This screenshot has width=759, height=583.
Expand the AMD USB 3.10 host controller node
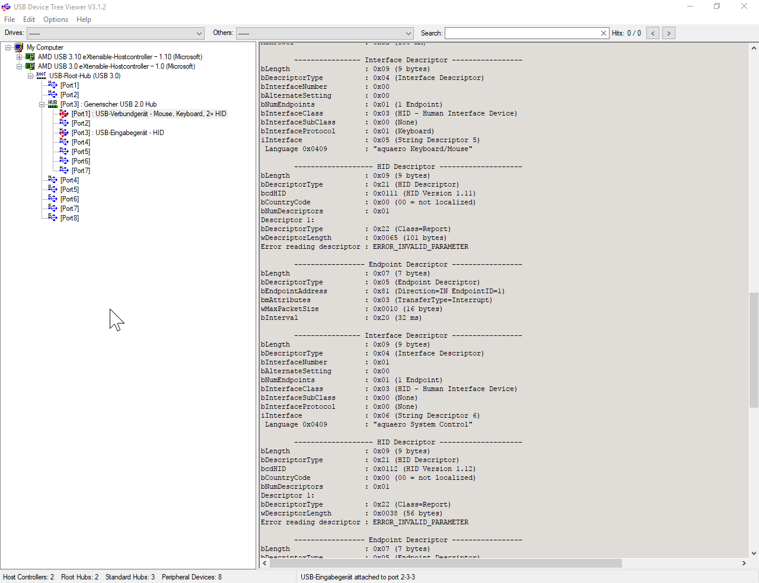tap(19, 57)
